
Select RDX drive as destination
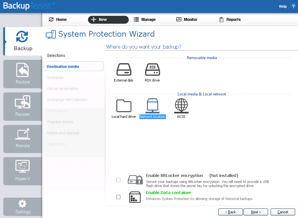coord(152,73)
